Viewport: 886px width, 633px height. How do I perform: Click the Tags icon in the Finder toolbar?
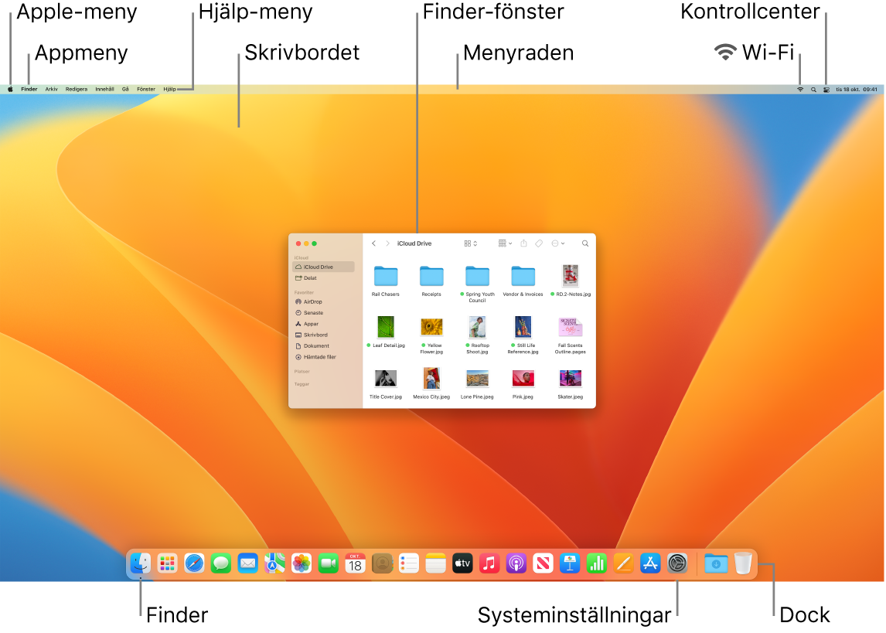[539, 243]
